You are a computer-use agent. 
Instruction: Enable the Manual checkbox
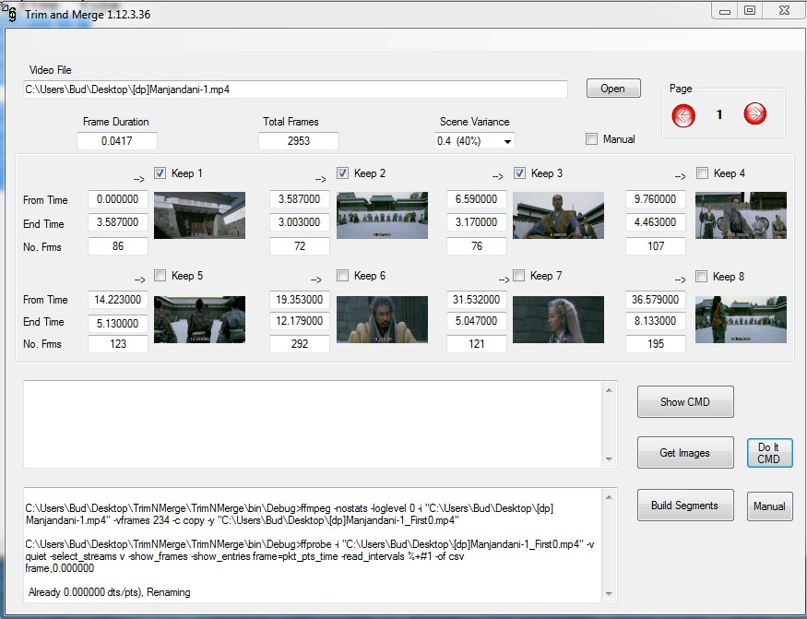(591, 139)
